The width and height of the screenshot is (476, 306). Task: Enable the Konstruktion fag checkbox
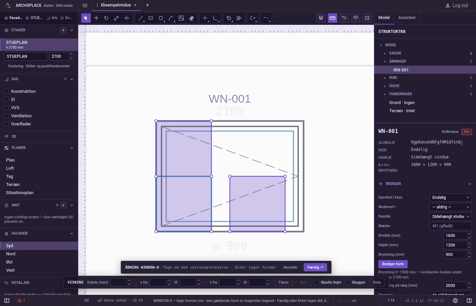(x=6, y=91)
